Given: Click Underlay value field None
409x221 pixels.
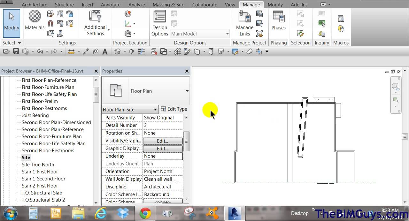Looking at the screenshot, I should coord(163,156).
